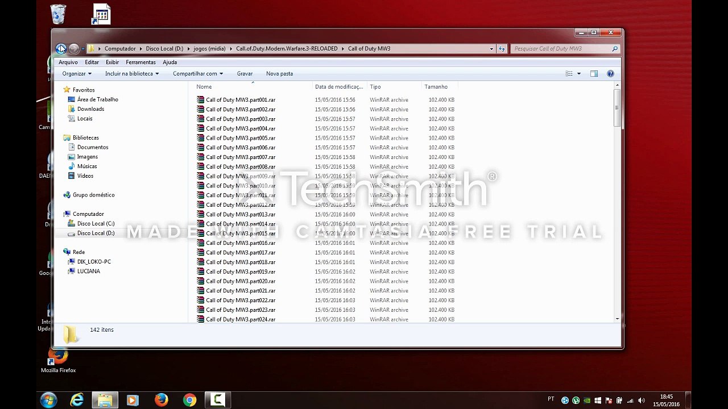Open the Organizar dropdown
728x409 pixels.
tap(77, 74)
